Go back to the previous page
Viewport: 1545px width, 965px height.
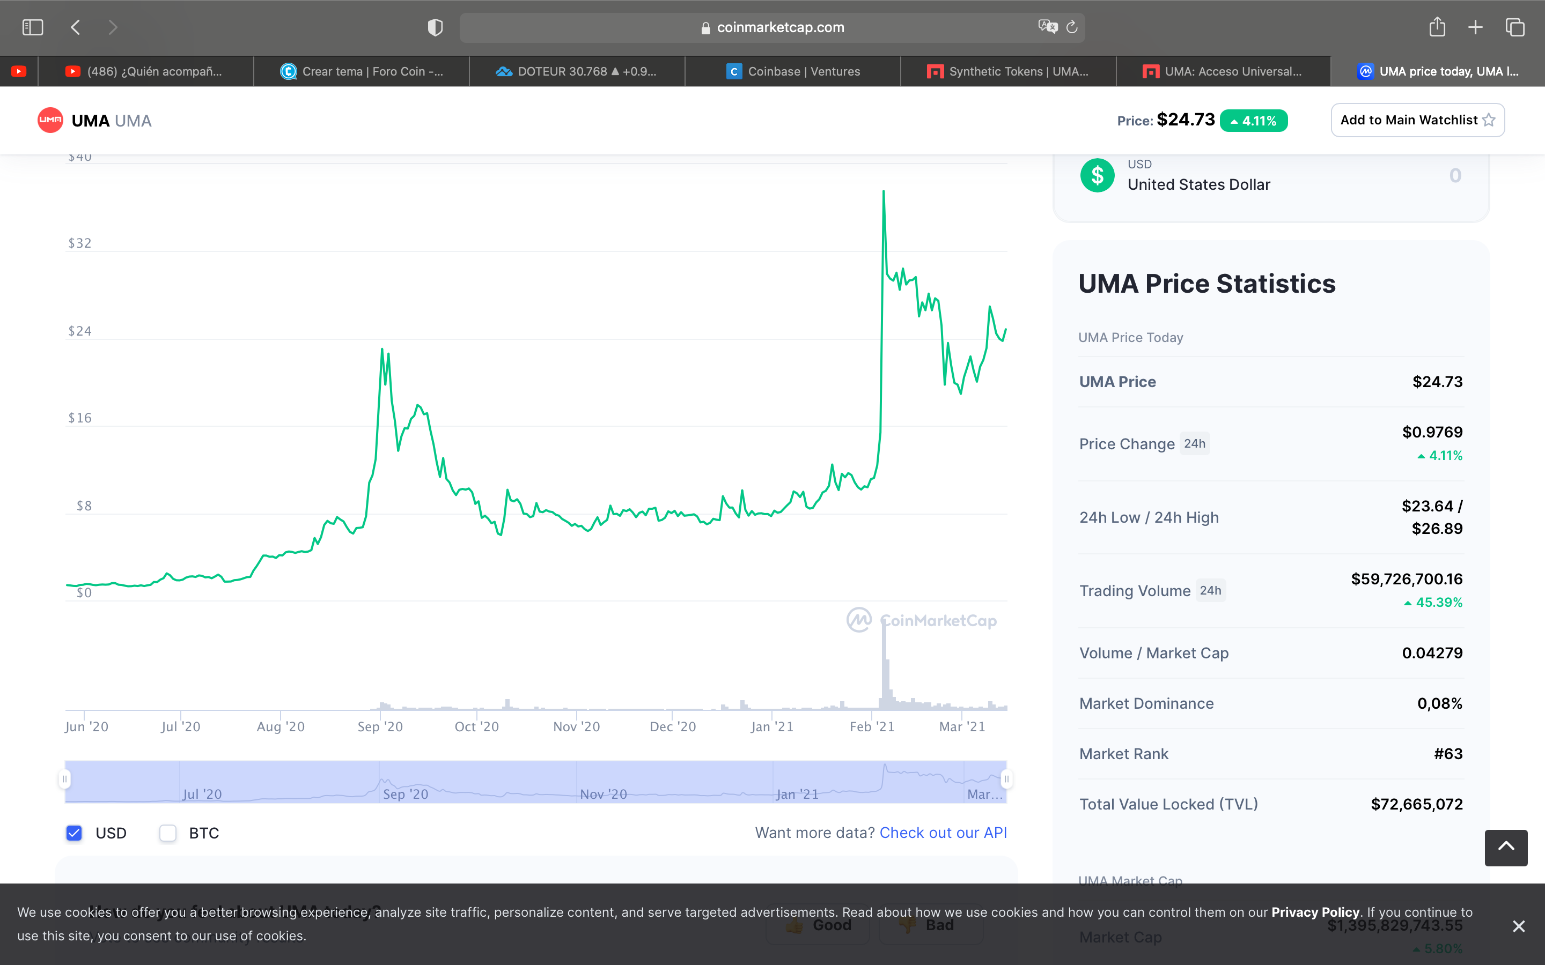click(75, 27)
